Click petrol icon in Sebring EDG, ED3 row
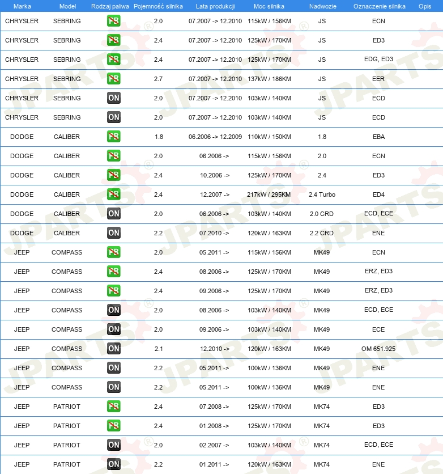 coord(113,59)
